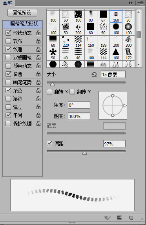Click the lock icon for 杂色

(x=38, y=91)
